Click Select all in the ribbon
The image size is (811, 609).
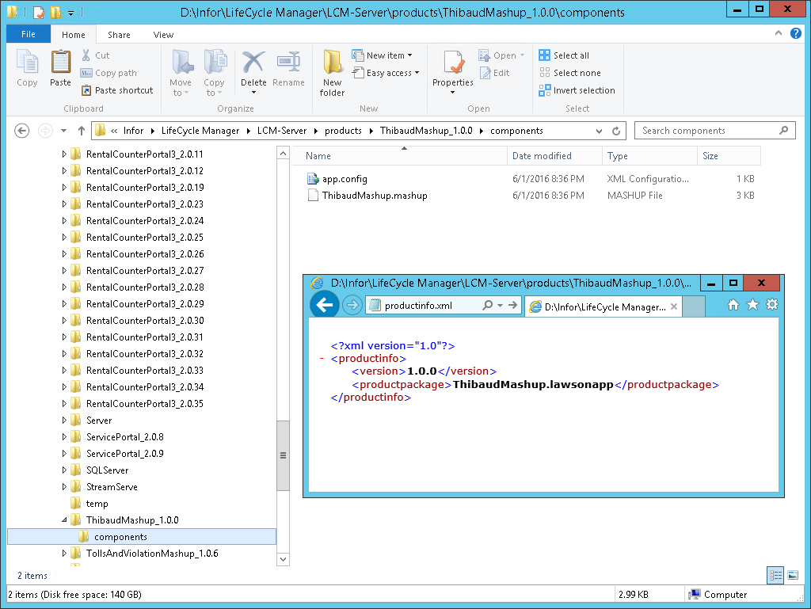click(x=564, y=55)
